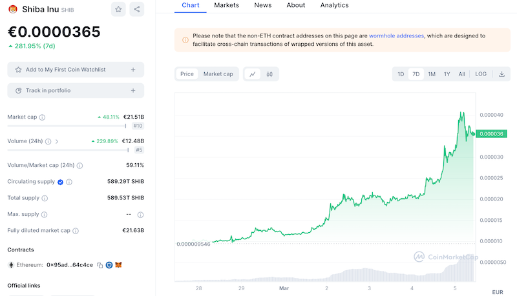The height and width of the screenshot is (296, 517).
Task: Click the #10 market cap rank badge
Action: click(138, 126)
